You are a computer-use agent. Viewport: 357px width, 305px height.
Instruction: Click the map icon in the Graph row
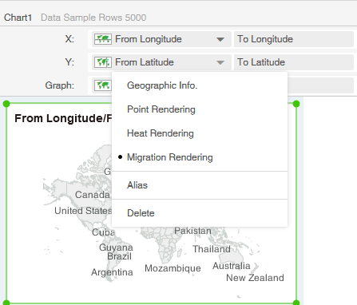click(103, 85)
